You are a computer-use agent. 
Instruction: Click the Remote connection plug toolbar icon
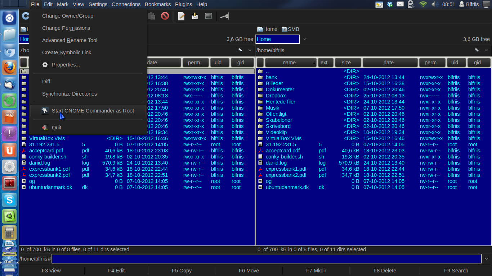[225, 16]
